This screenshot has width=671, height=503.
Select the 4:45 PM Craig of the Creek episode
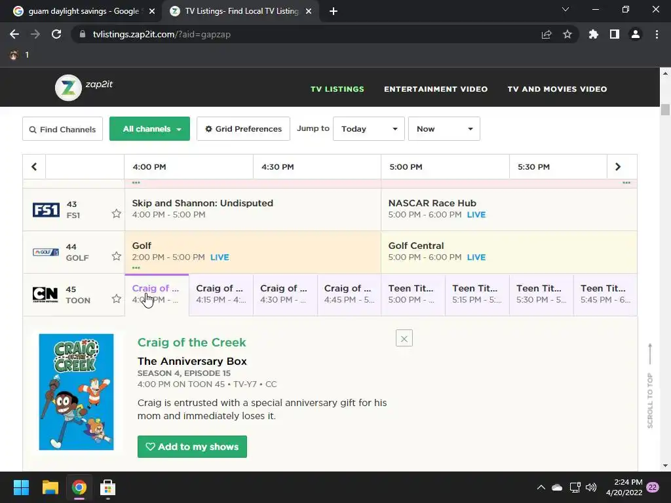(x=349, y=295)
